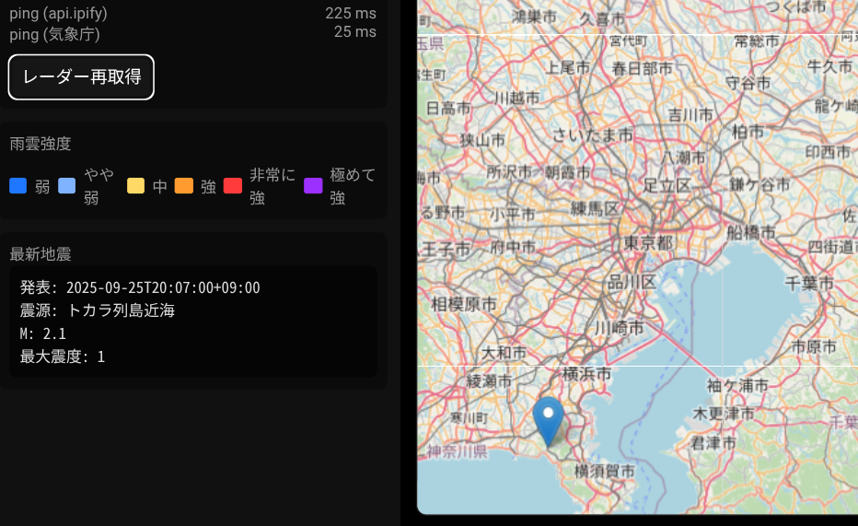Click the ping (api.ipify) status row

pyautogui.click(x=192, y=13)
